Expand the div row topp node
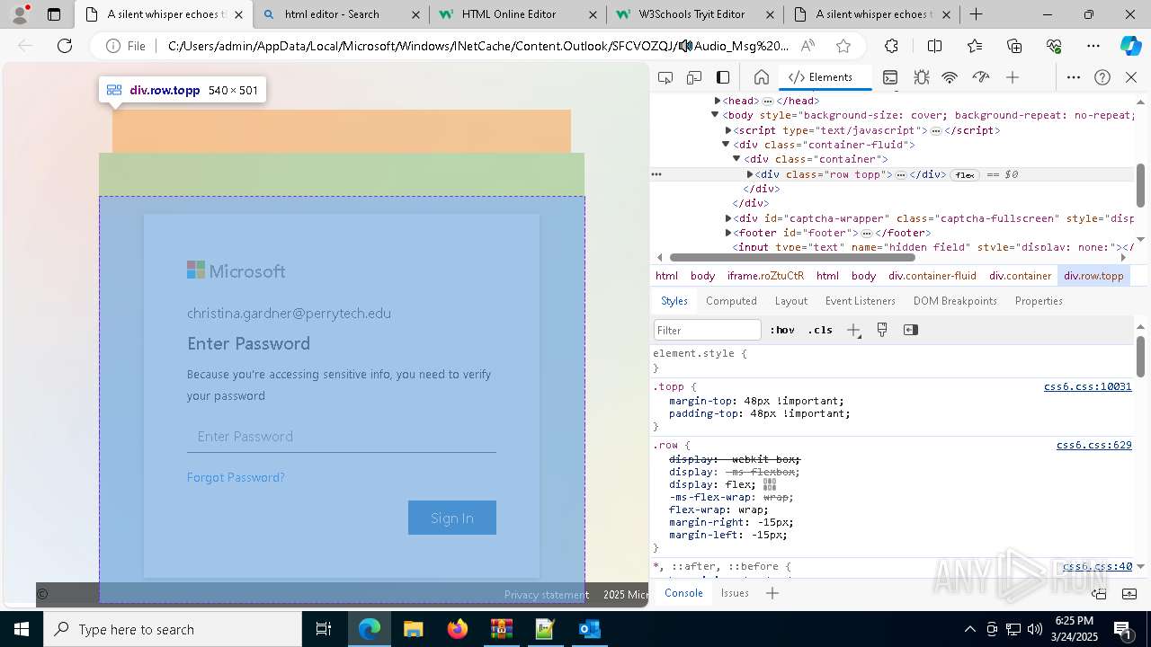The width and height of the screenshot is (1151, 647). pyautogui.click(x=750, y=174)
